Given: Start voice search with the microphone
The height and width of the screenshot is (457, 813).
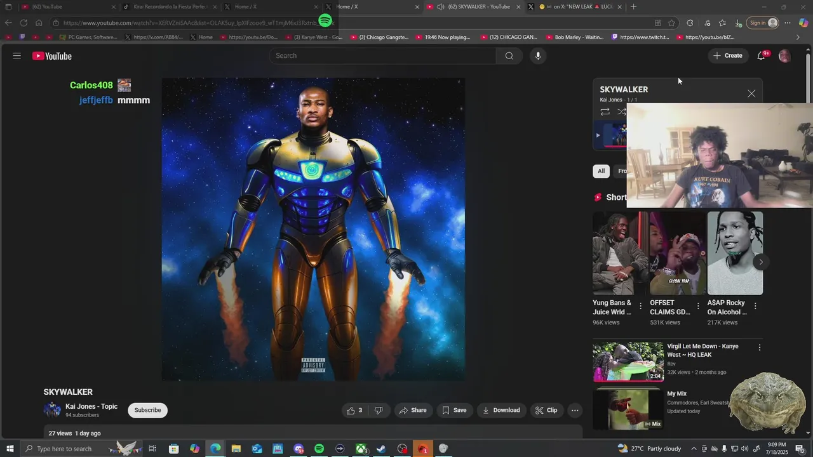Looking at the screenshot, I should (x=538, y=56).
